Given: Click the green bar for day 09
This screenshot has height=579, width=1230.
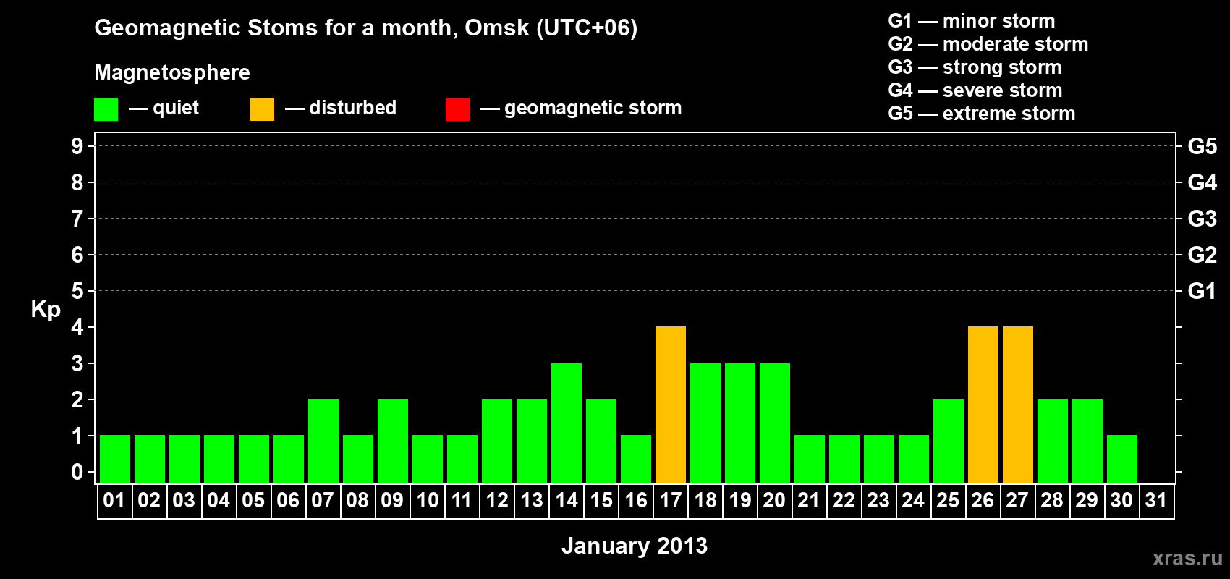Looking at the screenshot, I should [x=393, y=441].
